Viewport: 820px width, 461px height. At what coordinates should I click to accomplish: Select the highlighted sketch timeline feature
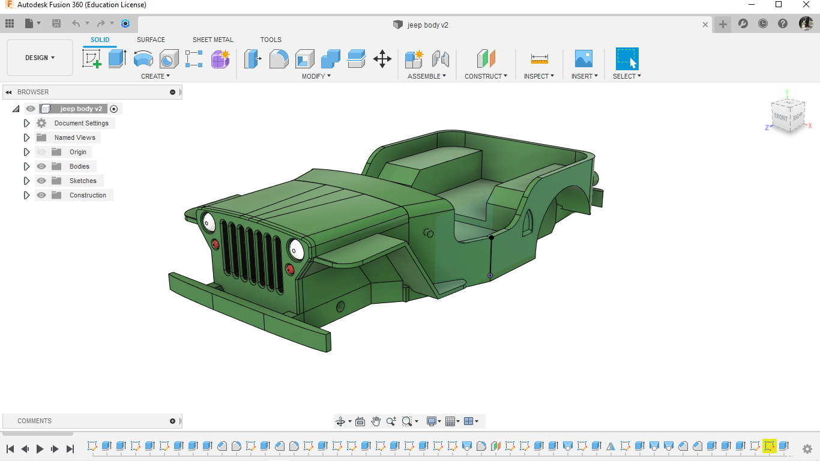[x=769, y=446]
